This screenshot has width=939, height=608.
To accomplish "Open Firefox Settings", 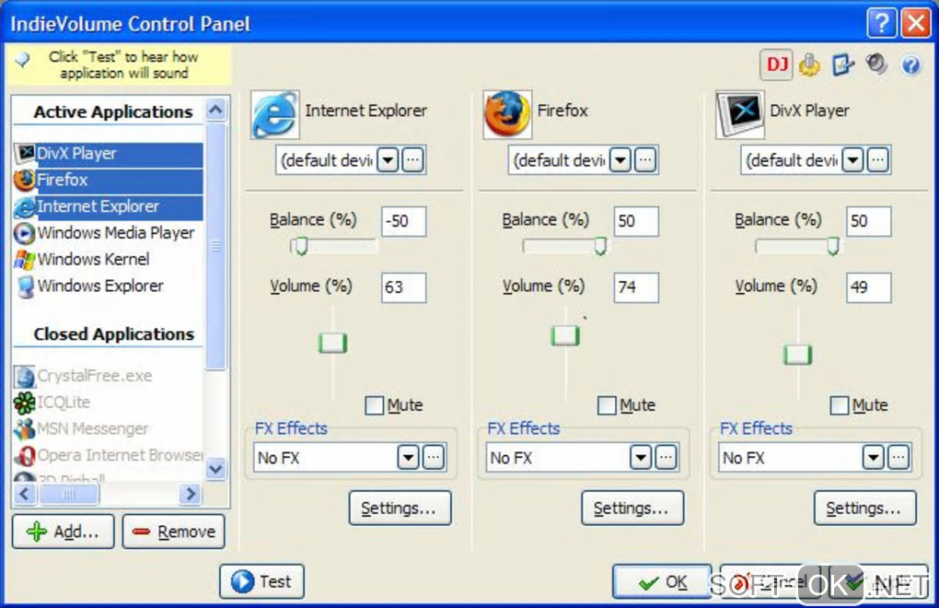I will 632,509.
